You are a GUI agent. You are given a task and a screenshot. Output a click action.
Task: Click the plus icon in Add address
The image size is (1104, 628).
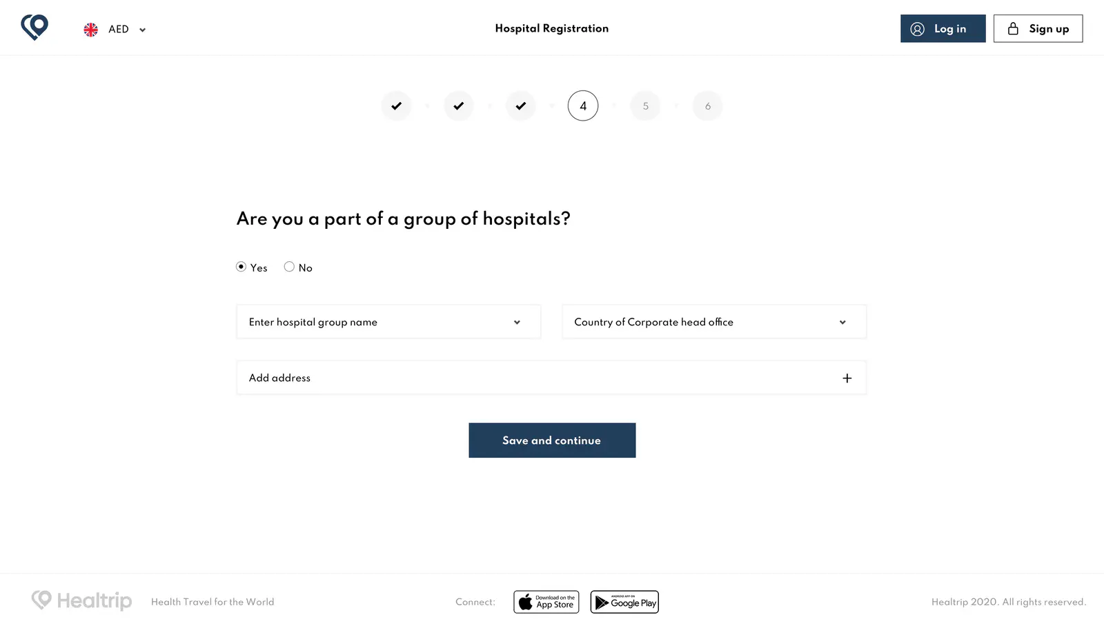[847, 378]
